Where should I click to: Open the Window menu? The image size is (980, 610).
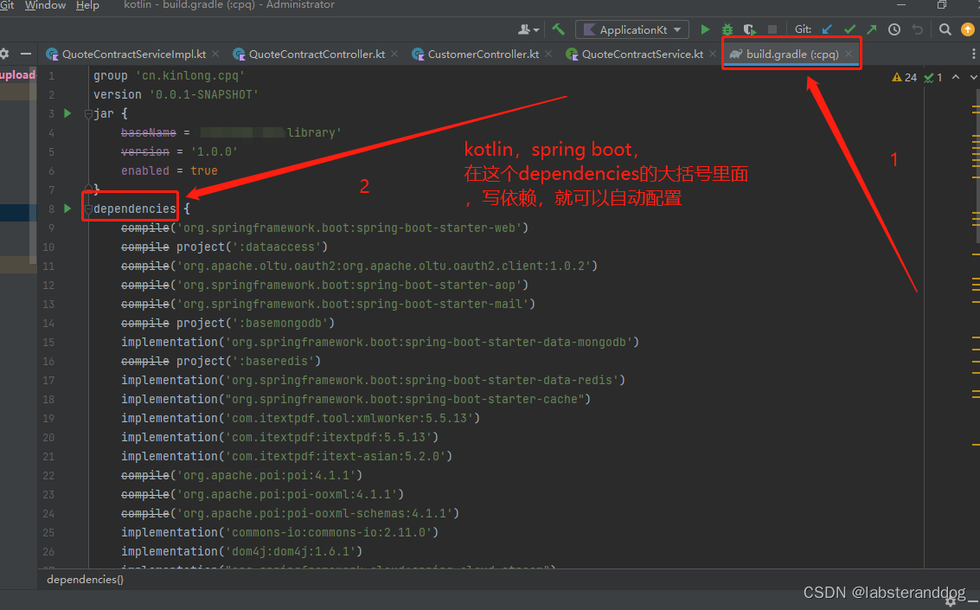click(45, 6)
